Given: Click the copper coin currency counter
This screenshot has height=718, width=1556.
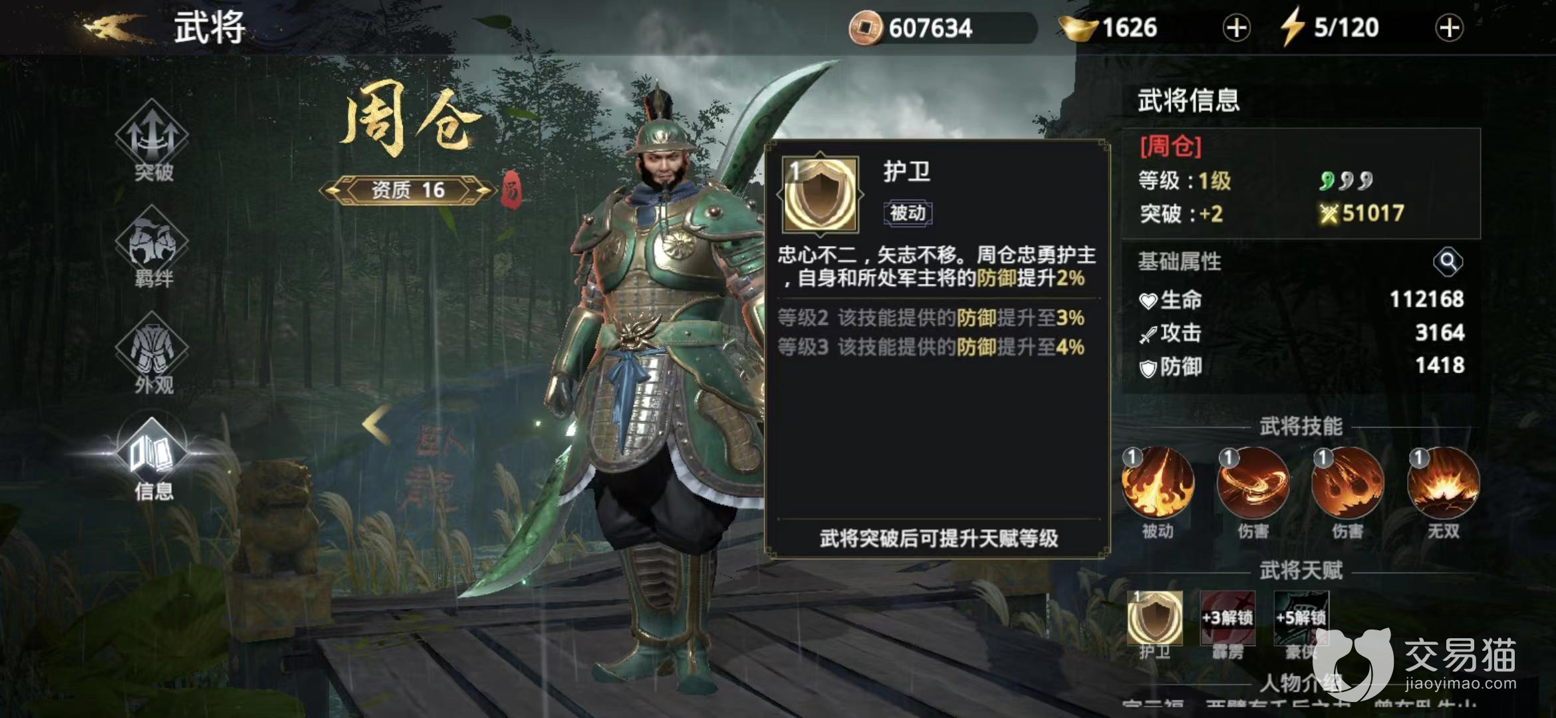Looking at the screenshot, I should point(942,28).
